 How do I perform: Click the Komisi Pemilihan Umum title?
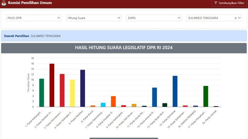pos(30,3)
